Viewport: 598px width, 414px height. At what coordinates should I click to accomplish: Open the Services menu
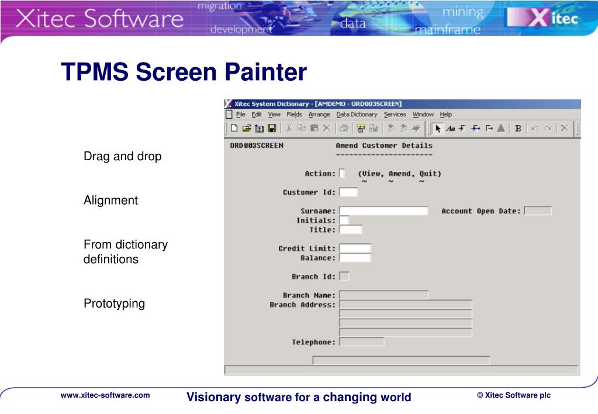[x=395, y=115]
